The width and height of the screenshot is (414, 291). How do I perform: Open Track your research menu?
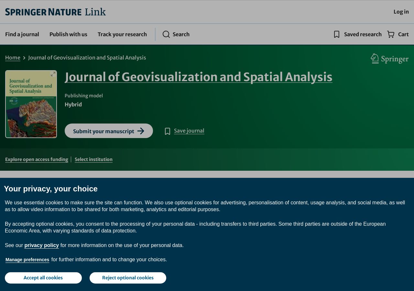tap(122, 34)
